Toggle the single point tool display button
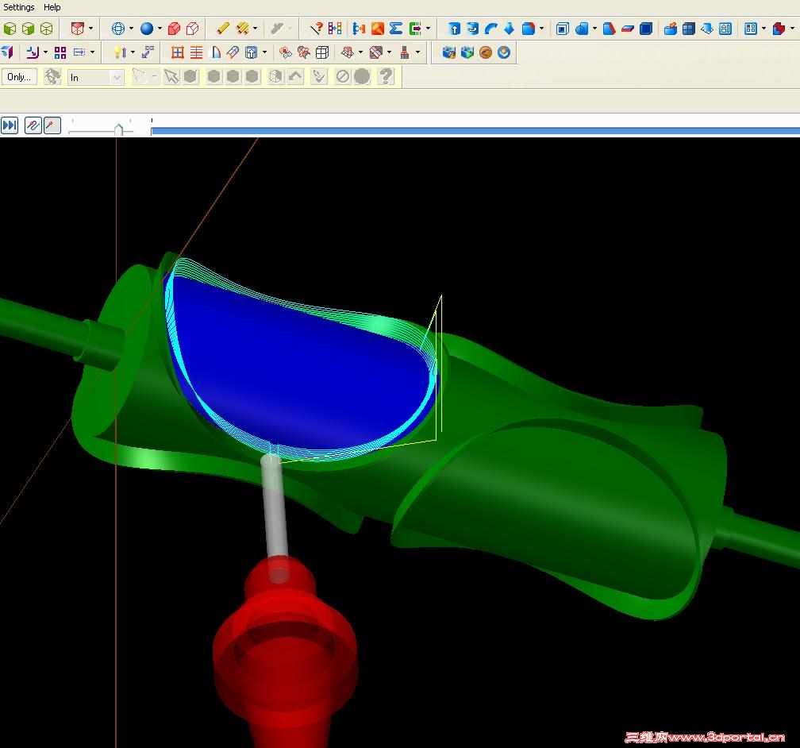 52,125
